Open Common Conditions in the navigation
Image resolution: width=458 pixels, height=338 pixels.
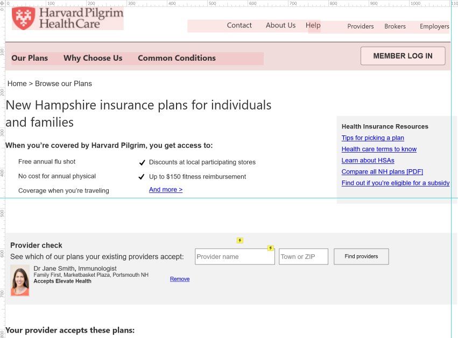click(x=177, y=58)
